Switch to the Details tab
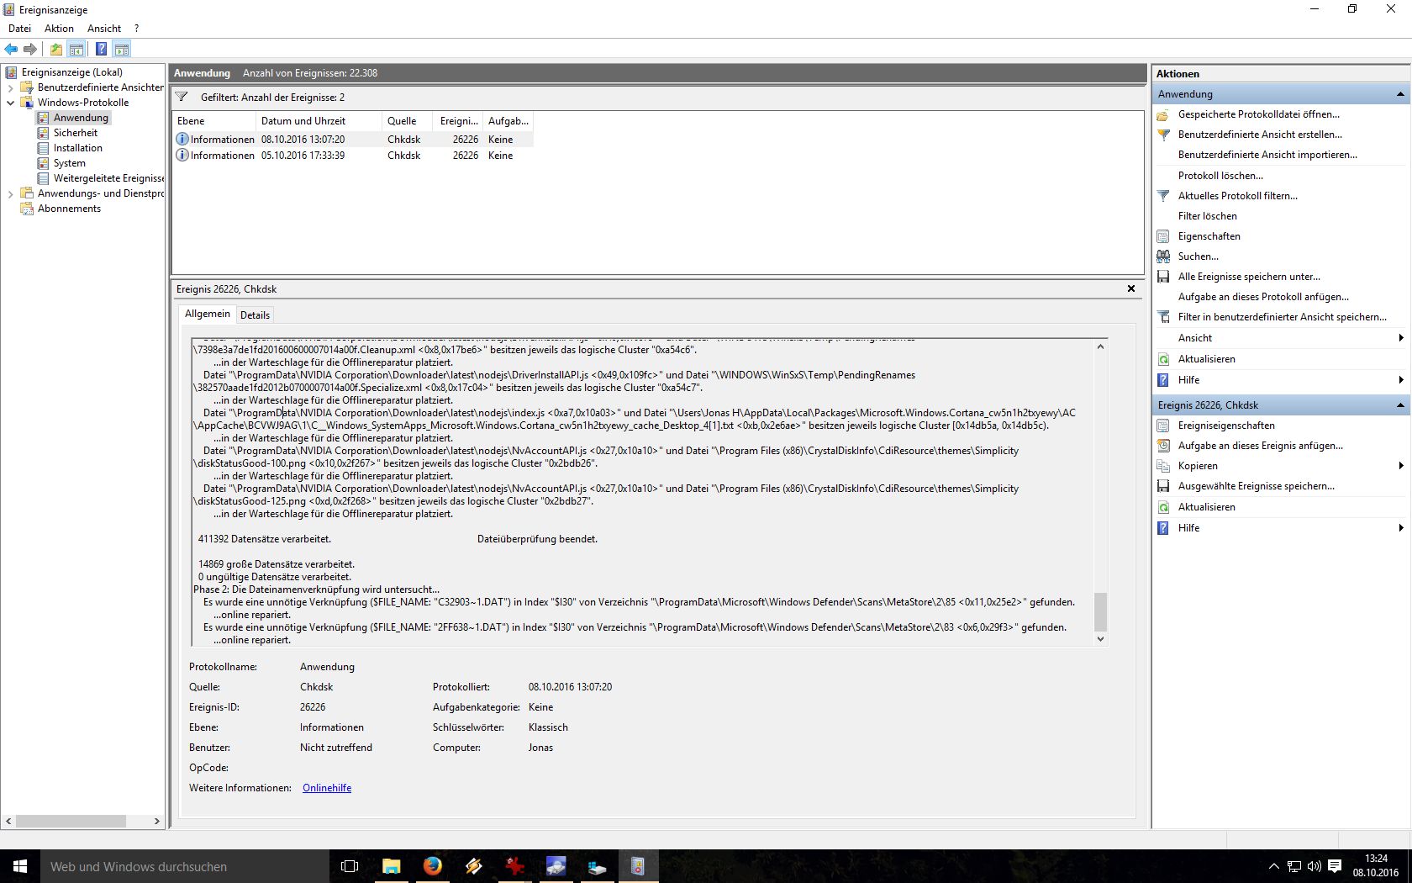 (x=255, y=315)
